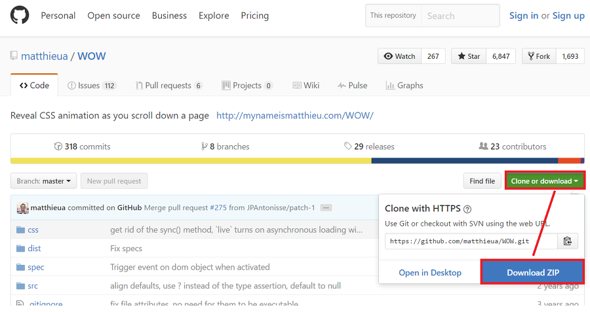Open the matthieua owner profile link
590x312 pixels.
click(45, 56)
